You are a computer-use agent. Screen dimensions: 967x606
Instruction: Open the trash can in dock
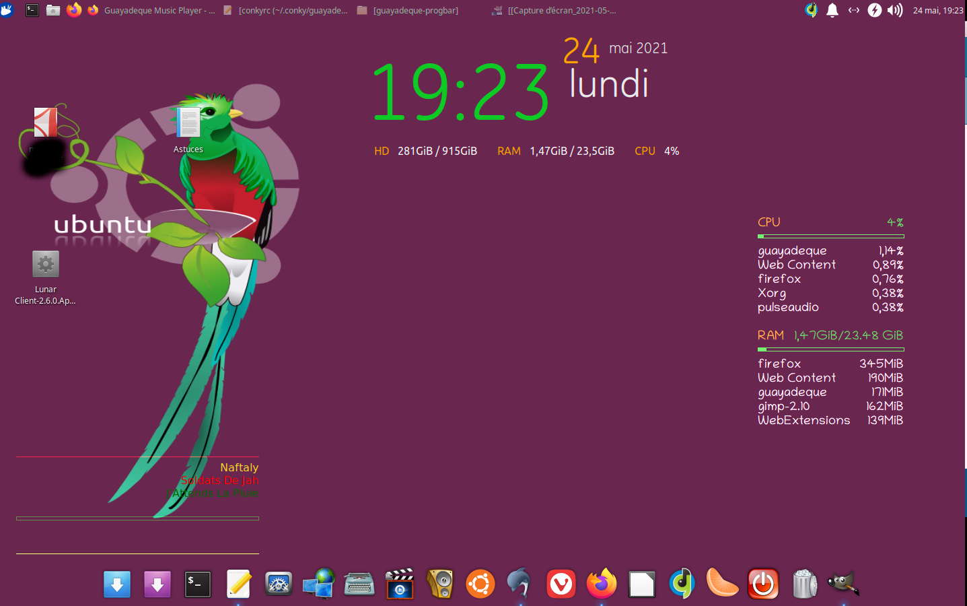[x=804, y=584]
